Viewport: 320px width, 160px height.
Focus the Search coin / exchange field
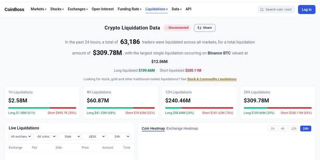276,10
